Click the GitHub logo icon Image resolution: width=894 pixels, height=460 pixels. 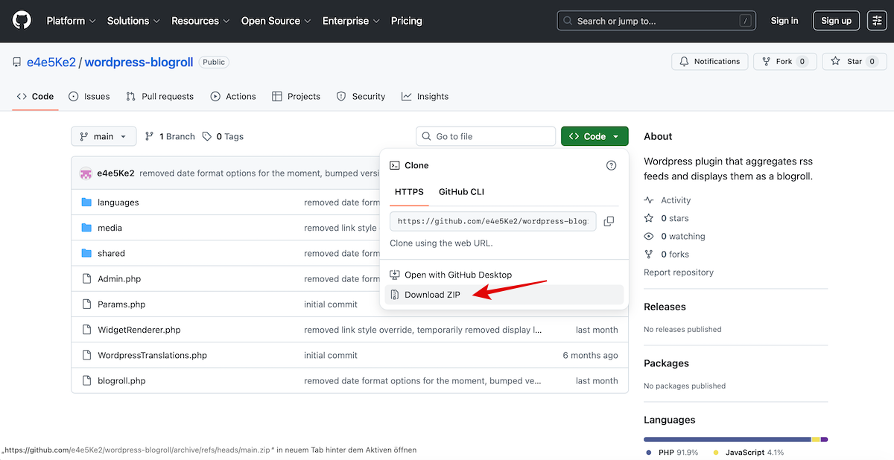pos(22,21)
